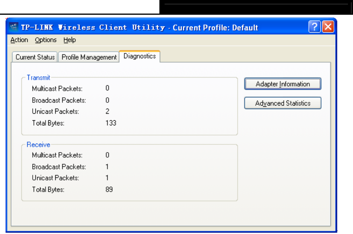Click the Transmit Unicast Packets value 2
353x234 pixels.
[x=107, y=111]
